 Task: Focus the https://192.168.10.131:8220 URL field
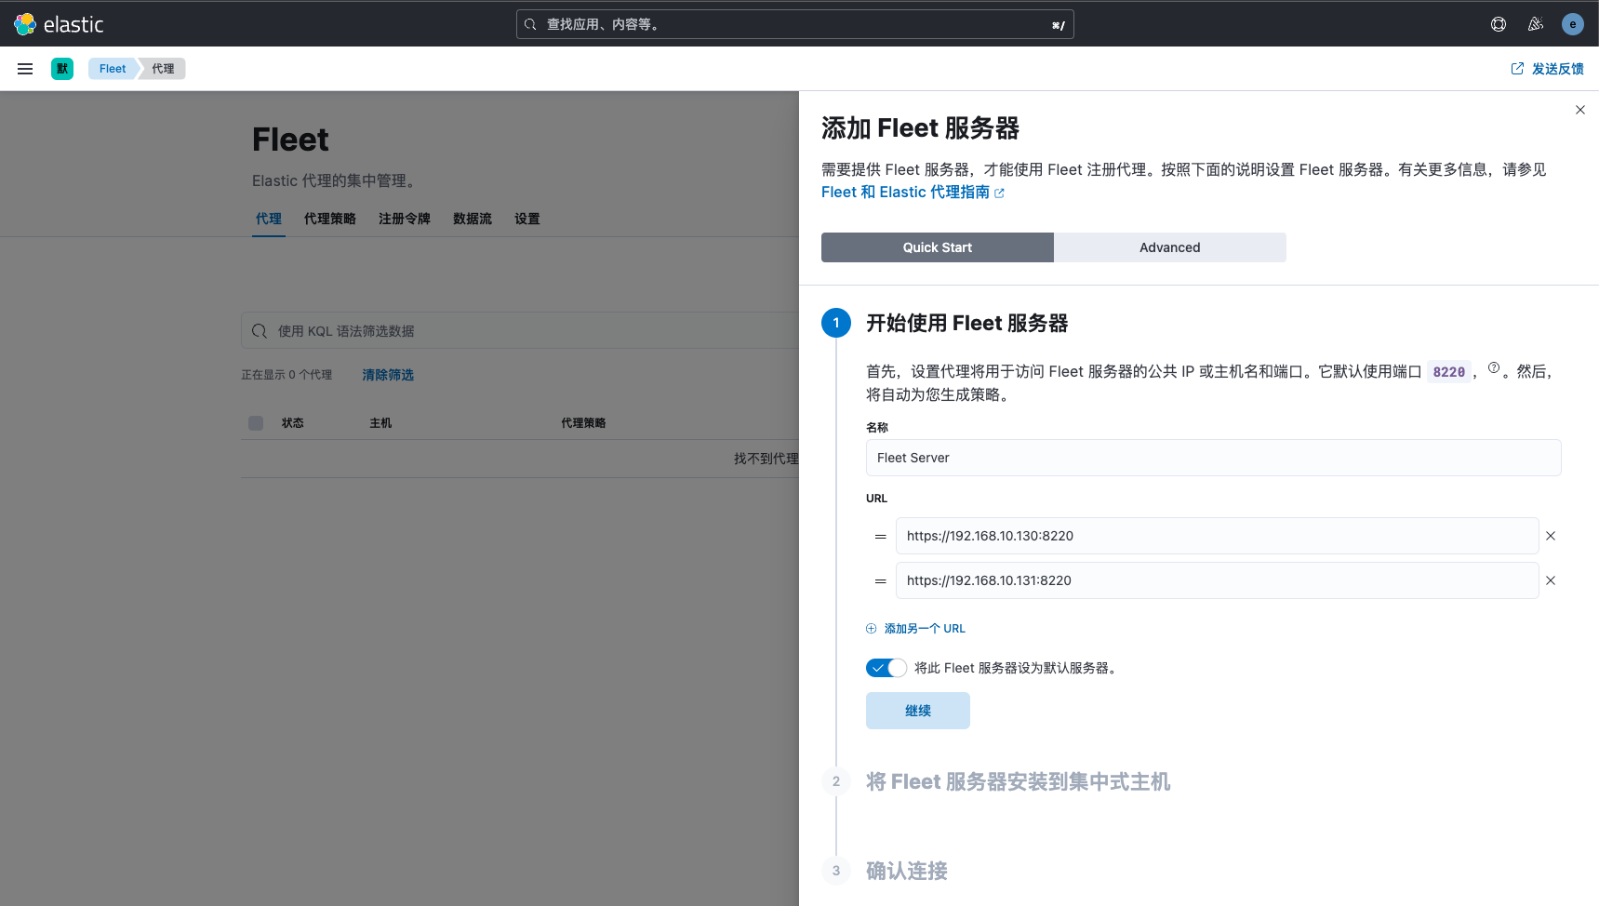click(x=1218, y=580)
